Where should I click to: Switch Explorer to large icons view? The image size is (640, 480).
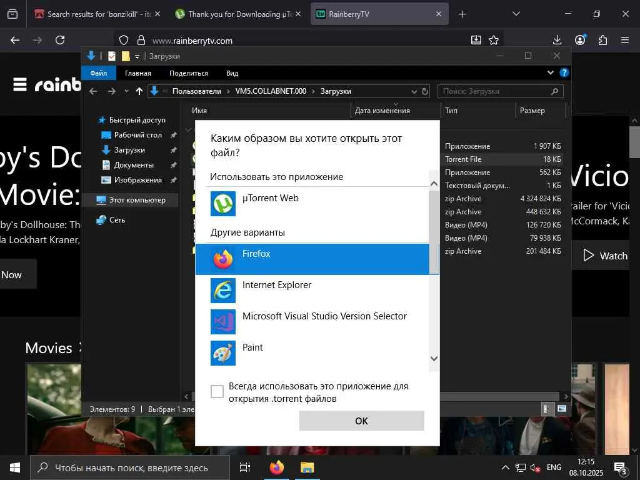pyautogui.click(x=562, y=409)
